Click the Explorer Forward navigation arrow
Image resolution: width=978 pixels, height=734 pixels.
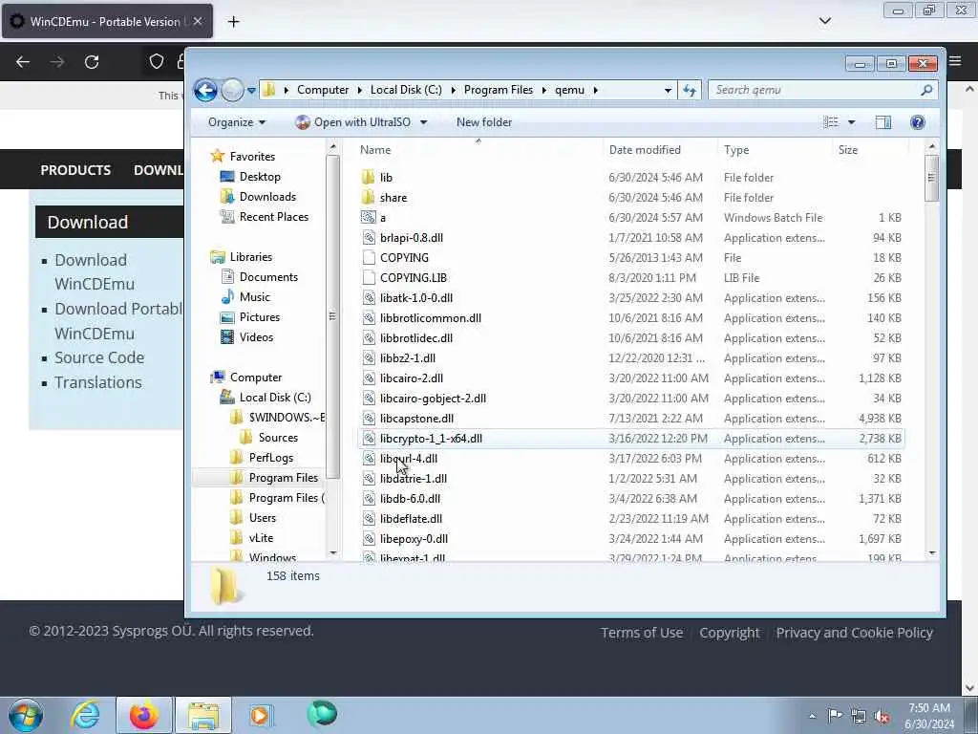pos(232,91)
